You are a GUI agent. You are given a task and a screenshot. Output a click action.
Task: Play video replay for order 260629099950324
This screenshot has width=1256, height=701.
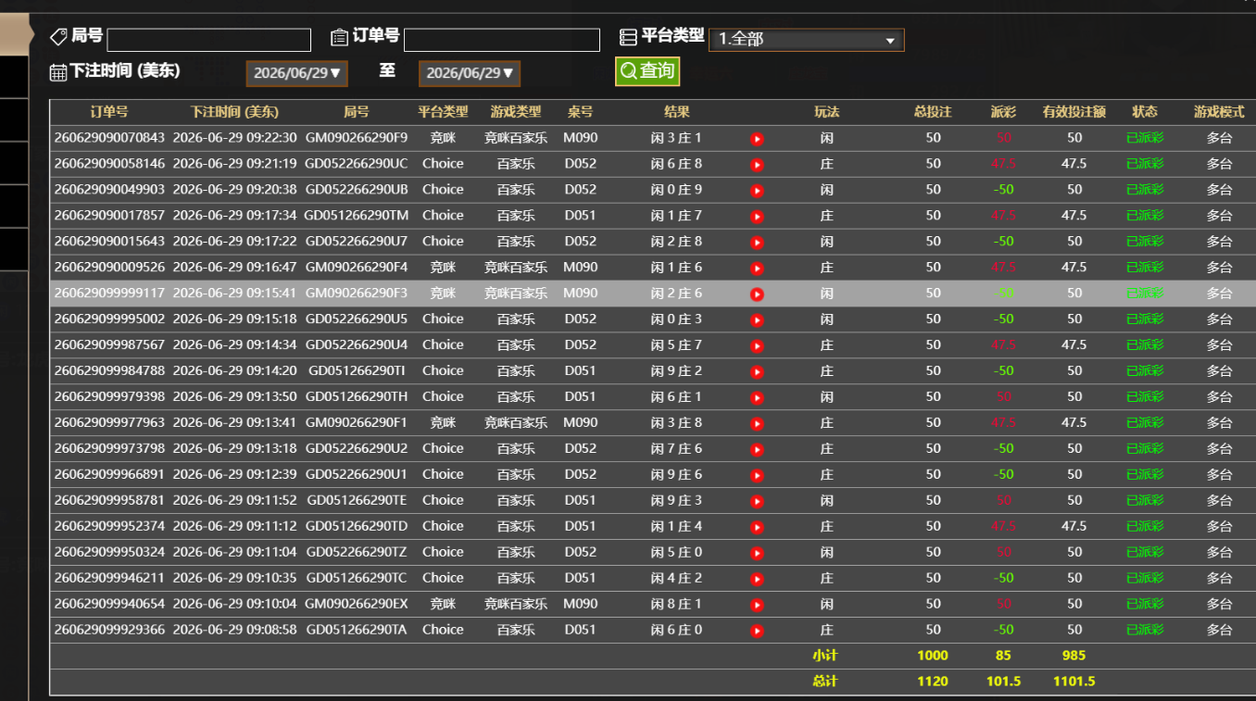pos(757,554)
